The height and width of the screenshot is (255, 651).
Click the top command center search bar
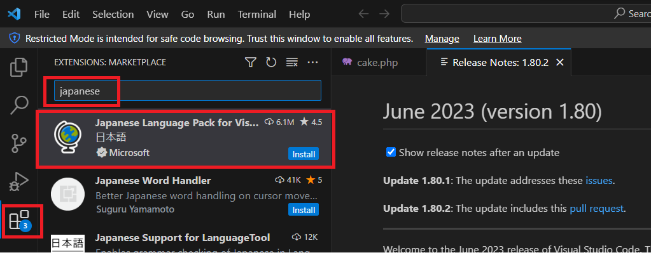click(x=526, y=14)
